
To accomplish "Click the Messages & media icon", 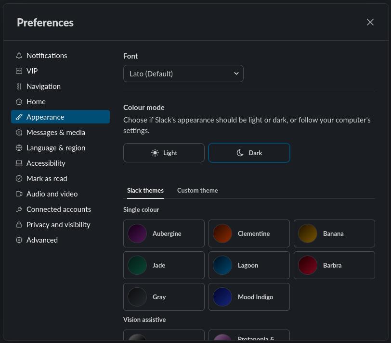I will (x=19, y=132).
